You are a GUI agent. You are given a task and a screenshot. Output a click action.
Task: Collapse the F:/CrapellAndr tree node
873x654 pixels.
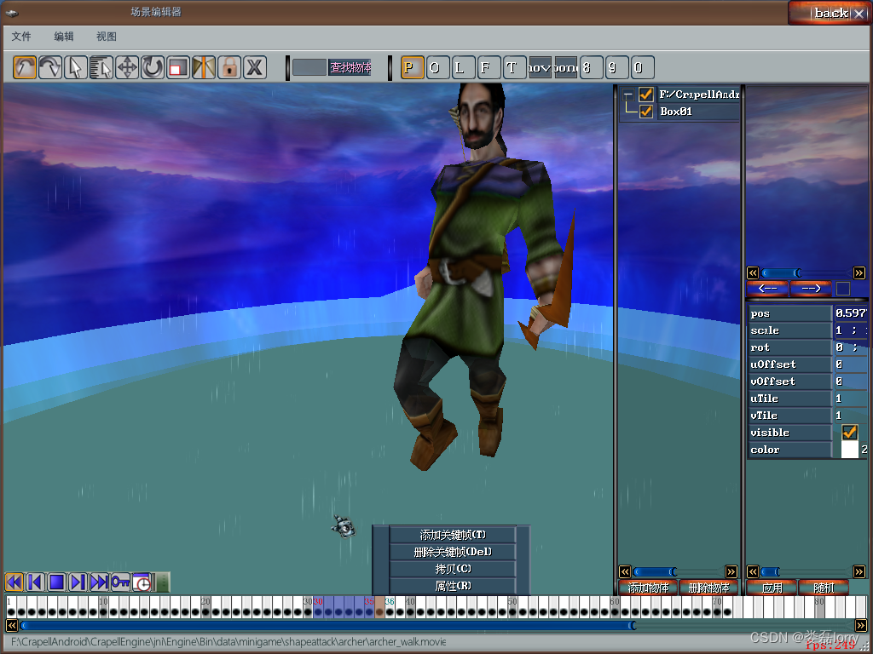pos(628,95)
